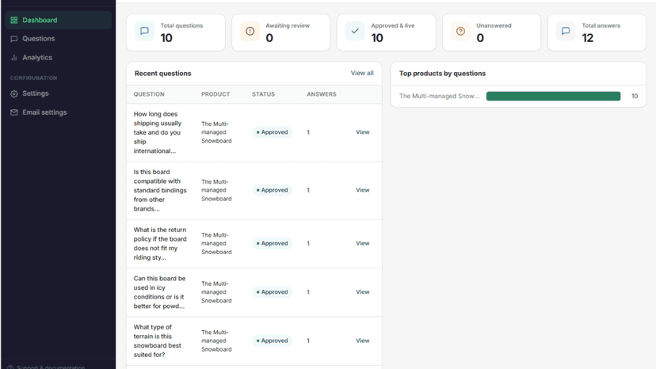Click View all recent questions

[x=362, y=73]
